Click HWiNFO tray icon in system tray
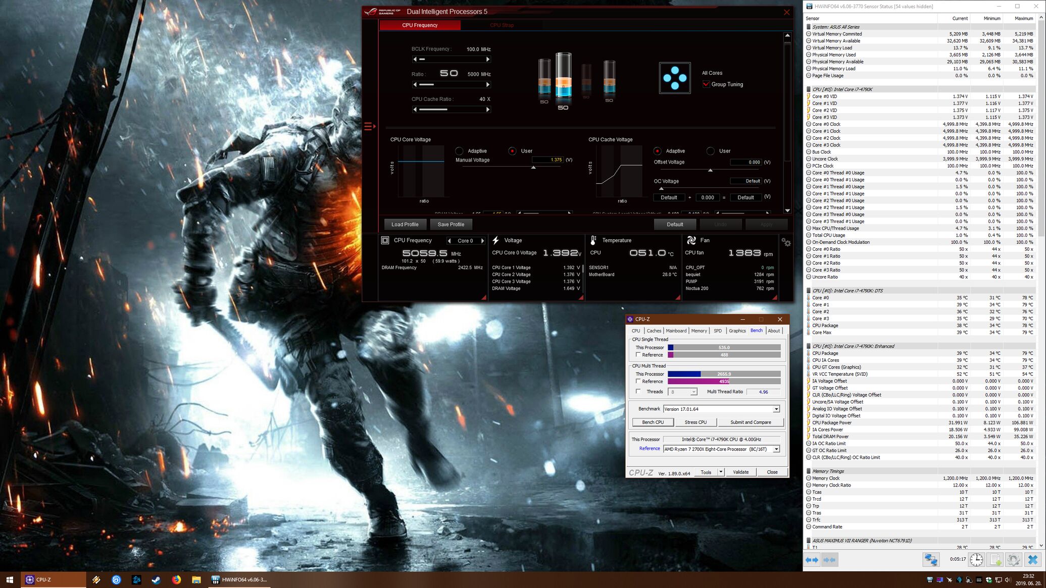1046x588 pixels. 930,580
